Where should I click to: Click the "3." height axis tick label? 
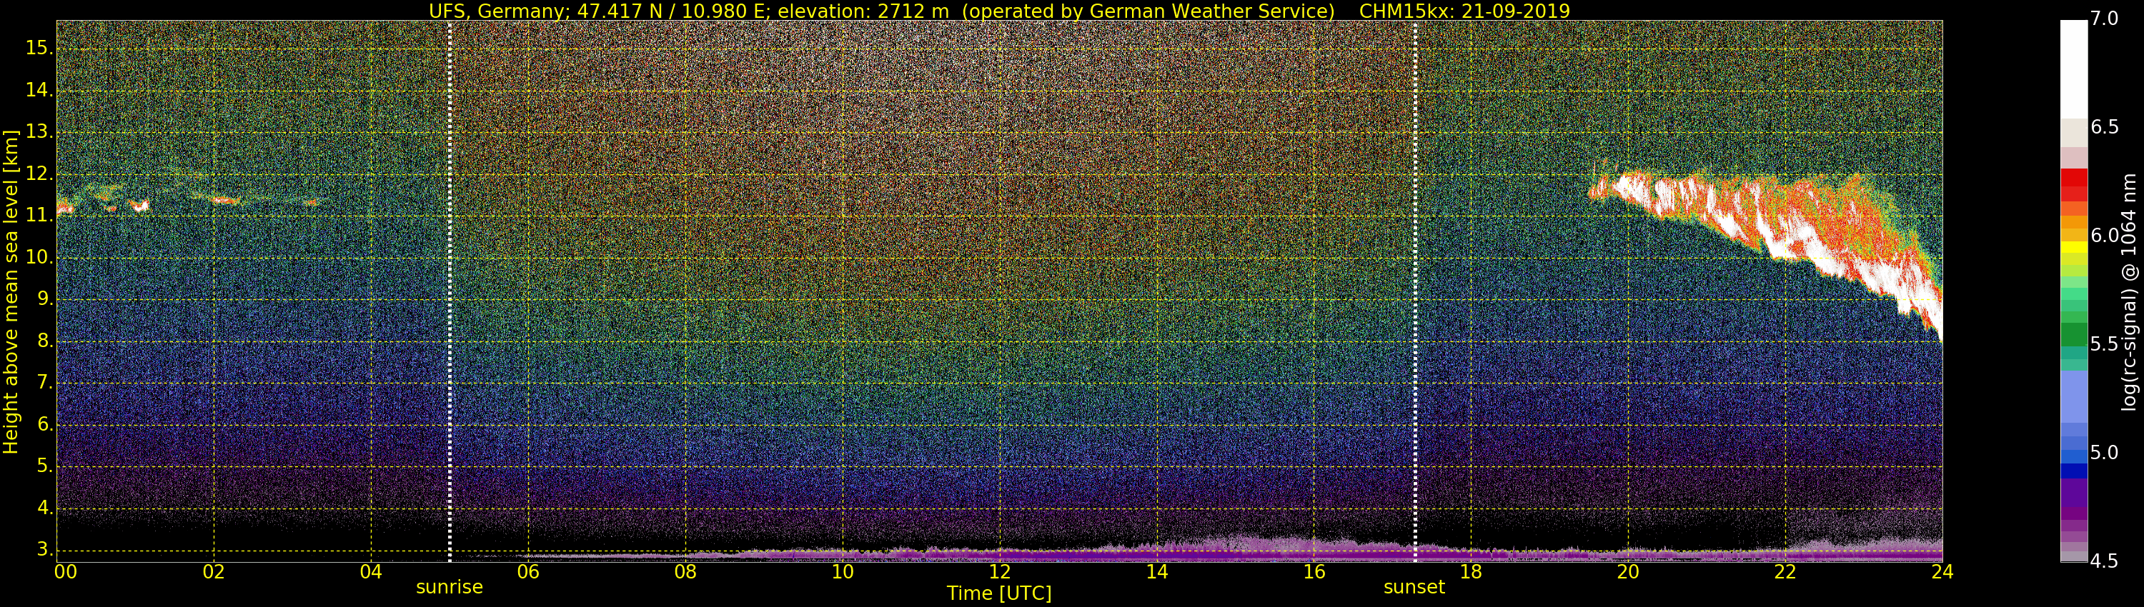tap(45, 550)
